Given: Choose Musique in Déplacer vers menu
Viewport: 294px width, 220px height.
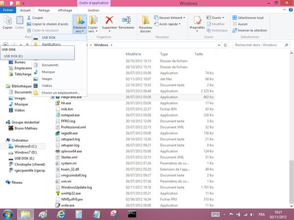Looking at the screenshot, I should click(x=60, y=72).
